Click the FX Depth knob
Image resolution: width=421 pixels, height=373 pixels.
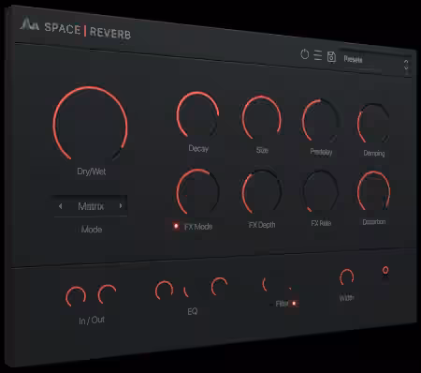(x=262, y=191)
